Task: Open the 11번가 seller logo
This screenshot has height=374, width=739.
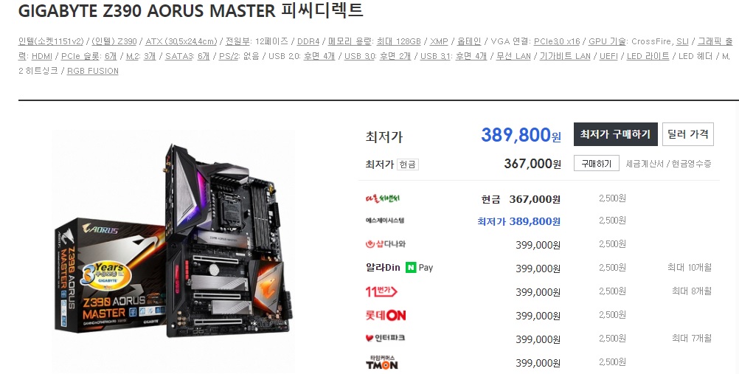Action: [381, 291]
